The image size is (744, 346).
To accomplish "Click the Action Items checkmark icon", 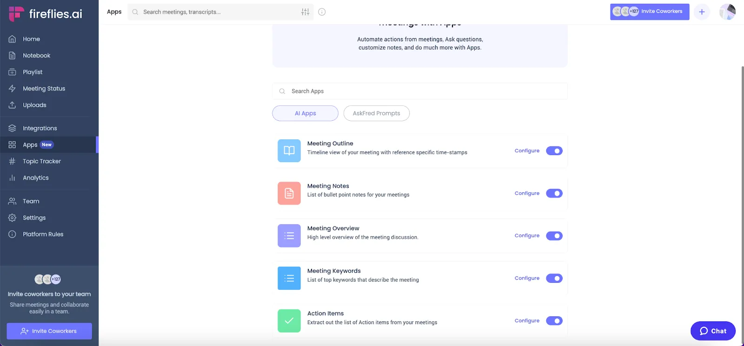I will [289, 321].
